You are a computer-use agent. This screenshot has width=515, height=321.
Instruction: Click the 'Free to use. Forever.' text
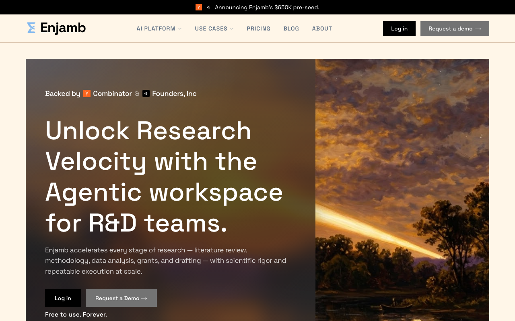click(76, 315)
